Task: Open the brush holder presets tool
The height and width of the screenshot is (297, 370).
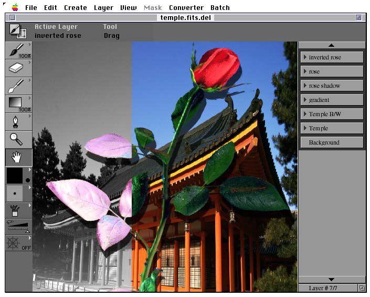Action: click(x=18, y=211)
